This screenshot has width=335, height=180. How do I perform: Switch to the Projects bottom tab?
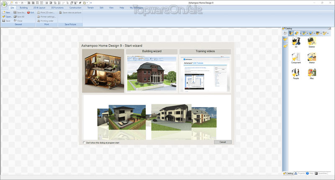point(299,173)
